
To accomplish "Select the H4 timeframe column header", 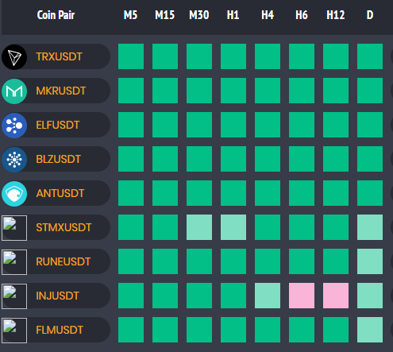I will pyautogui.click(x=268, y=15).
